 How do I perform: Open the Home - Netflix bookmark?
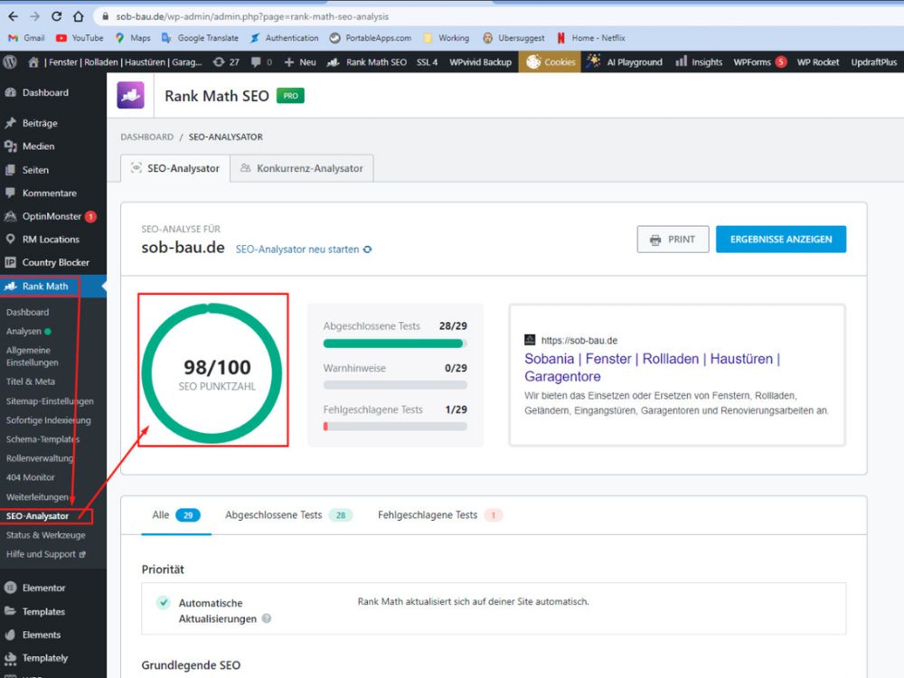[591, 38]
